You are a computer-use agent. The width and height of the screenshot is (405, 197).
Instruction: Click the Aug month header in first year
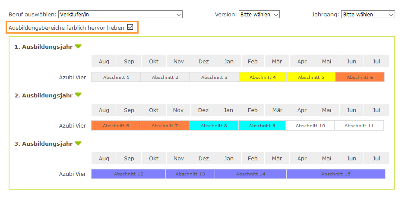click(x=104, y=62)
